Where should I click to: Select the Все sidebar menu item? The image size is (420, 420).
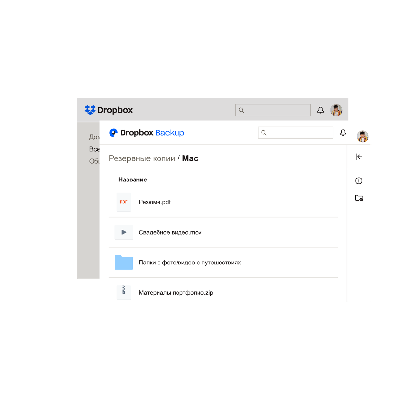[94, 149]
